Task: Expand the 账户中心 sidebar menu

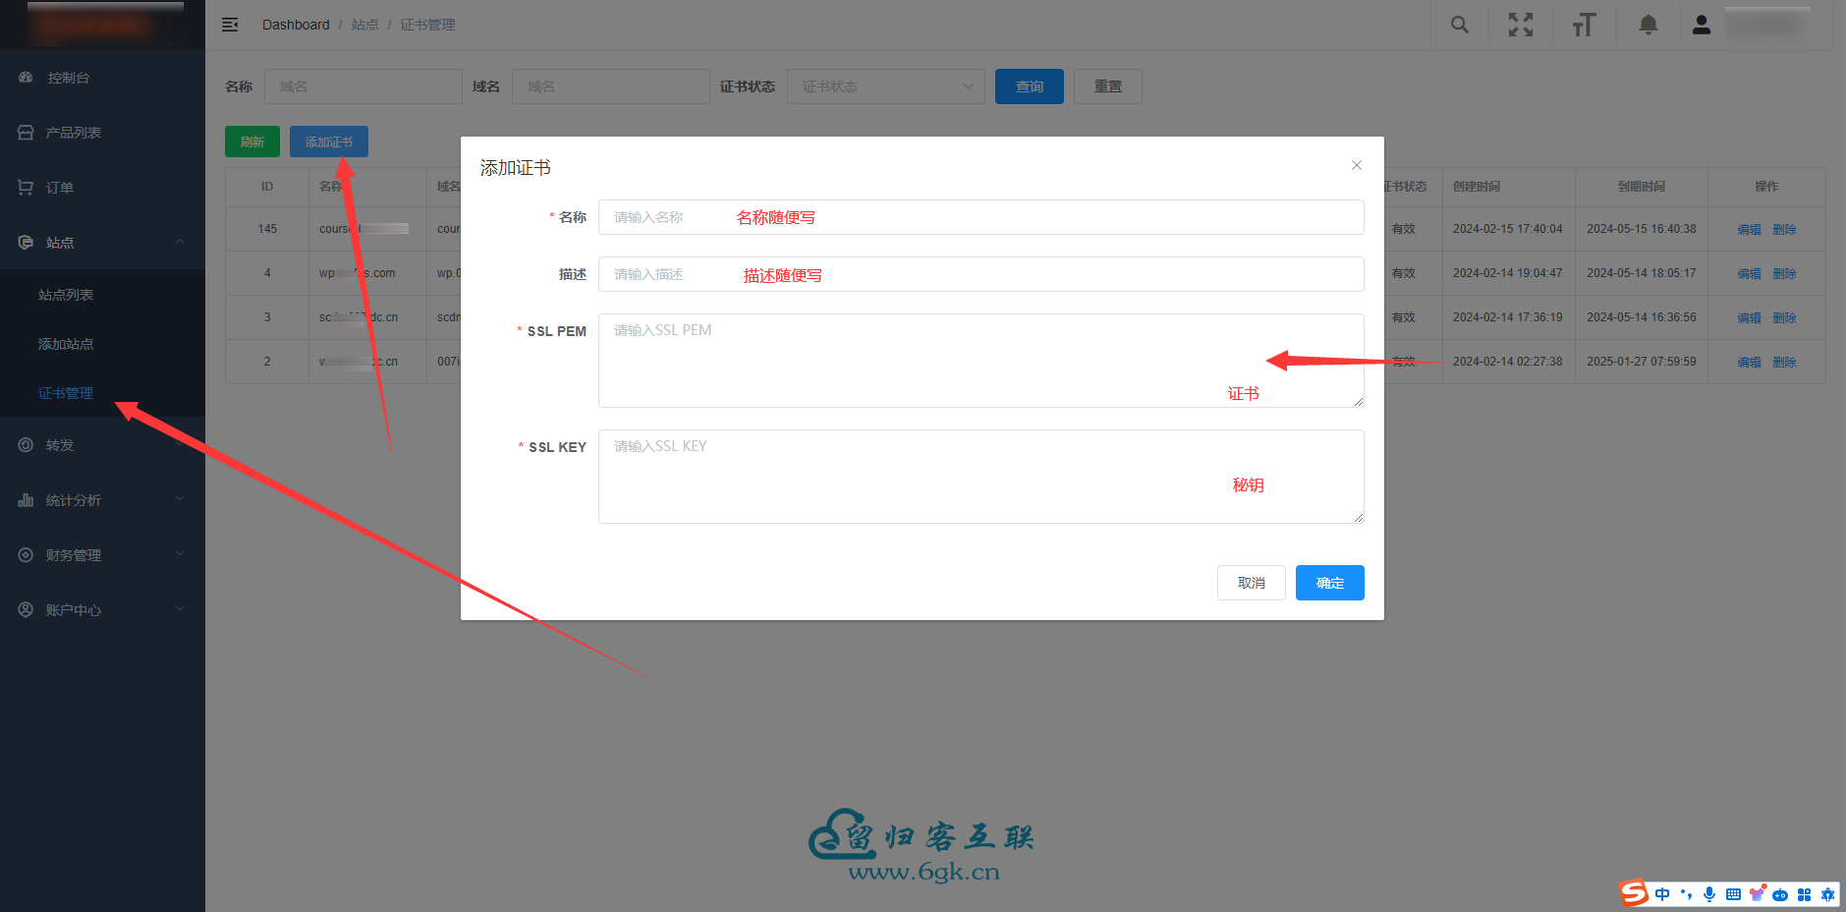Action: (102, 610)
